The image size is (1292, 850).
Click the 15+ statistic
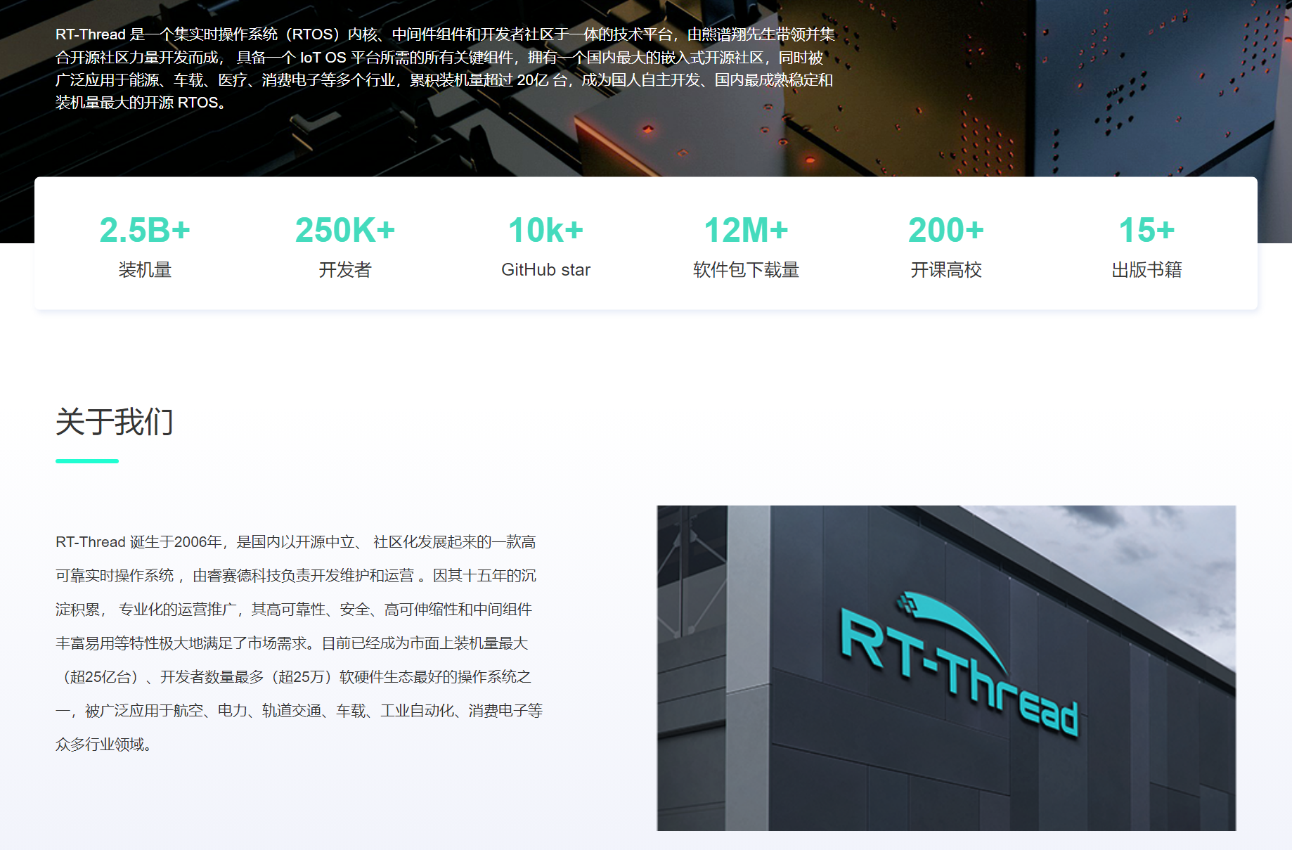[1146, 230]
